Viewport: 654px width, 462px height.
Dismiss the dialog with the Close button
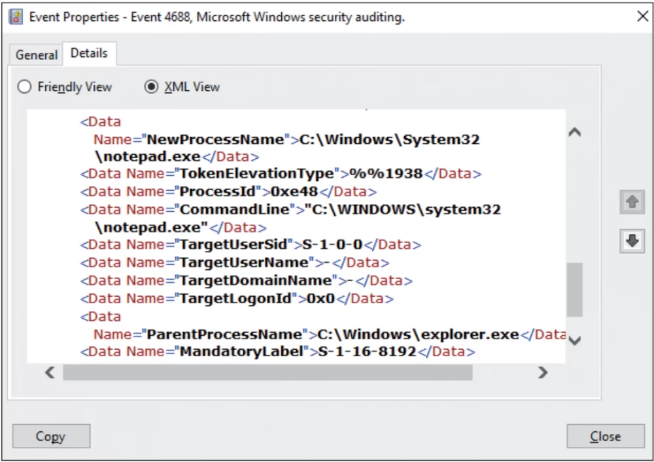coord(605,436)
